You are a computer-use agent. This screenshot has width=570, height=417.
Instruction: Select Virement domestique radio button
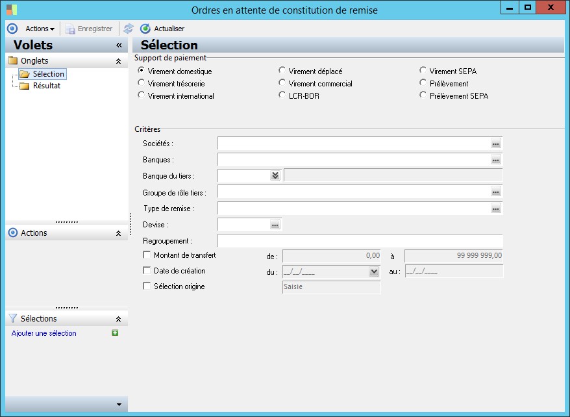point(141,70)
